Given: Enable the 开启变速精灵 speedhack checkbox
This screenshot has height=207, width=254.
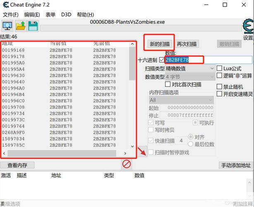Looking at the screenshot, I should [219, 94].
